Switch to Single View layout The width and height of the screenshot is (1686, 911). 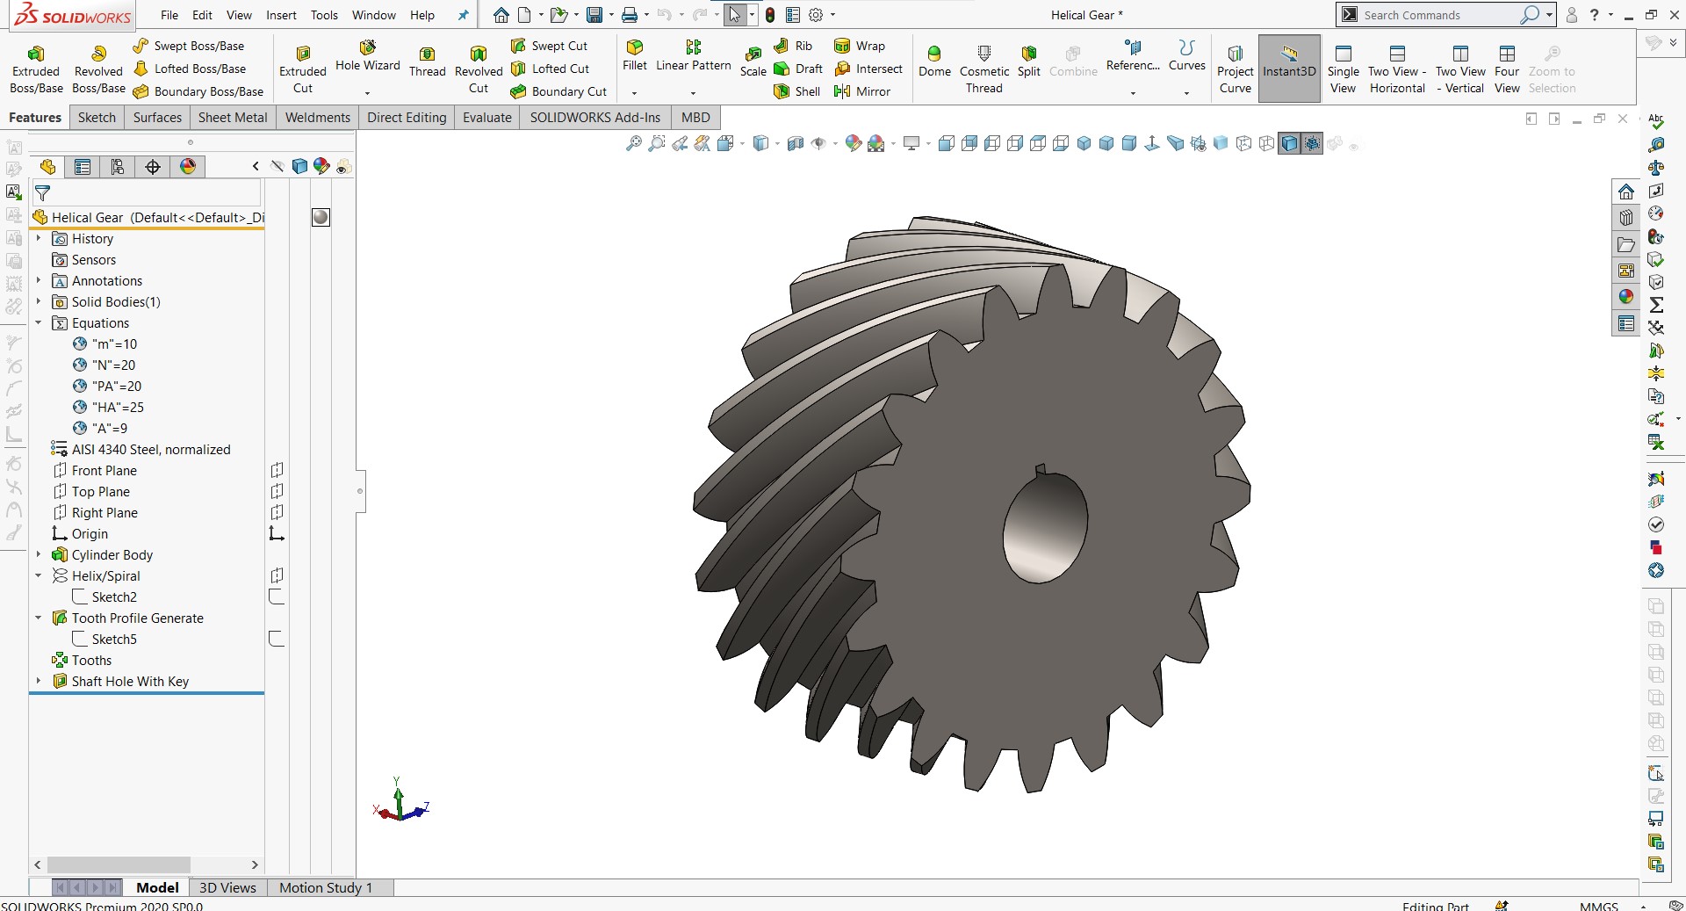(1343, 69)
